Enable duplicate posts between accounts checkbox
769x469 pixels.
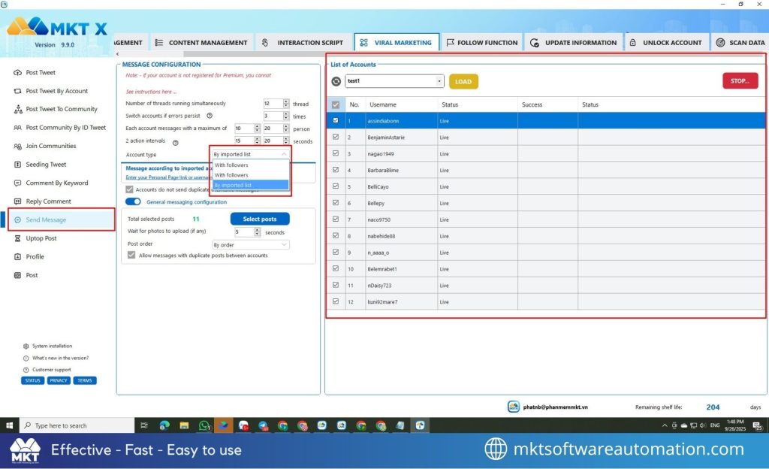point(131,255)
